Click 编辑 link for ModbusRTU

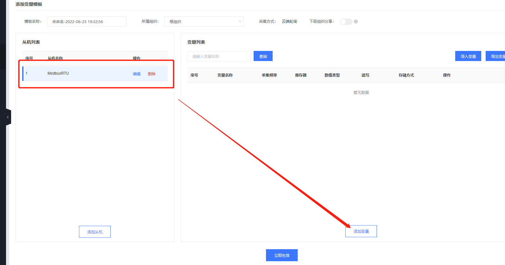pos(137,74)
